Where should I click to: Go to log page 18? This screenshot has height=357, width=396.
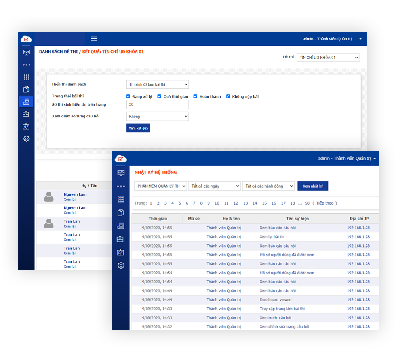coord(293,203)
